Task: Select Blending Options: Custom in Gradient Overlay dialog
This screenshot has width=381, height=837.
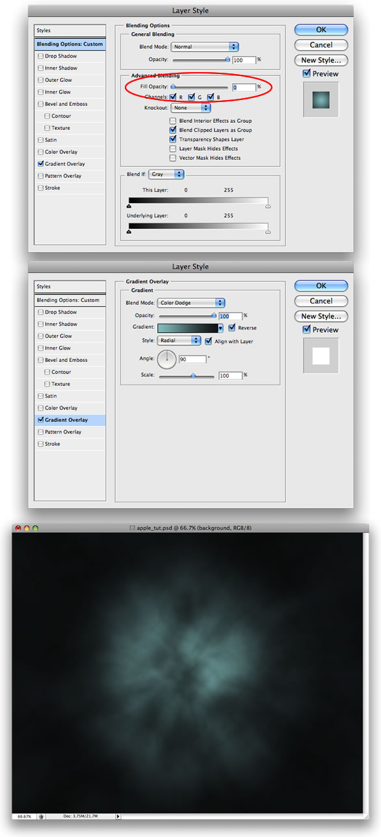Action: (x=69, y=300)
